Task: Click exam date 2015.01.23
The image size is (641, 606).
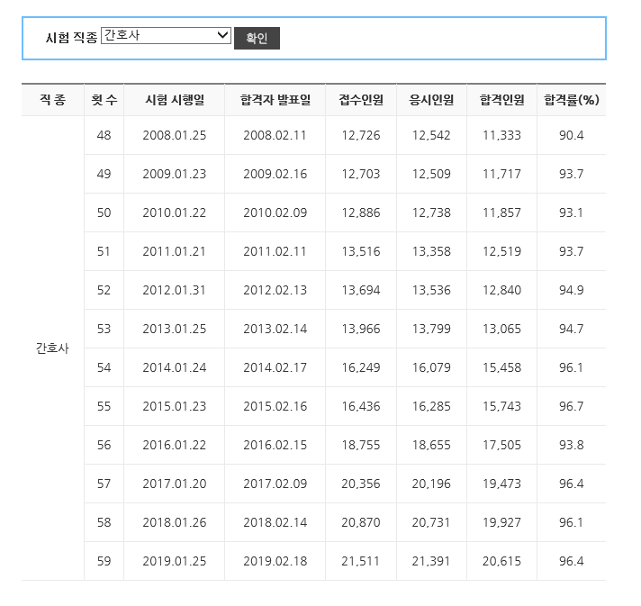Action: [x=175, y=406]
